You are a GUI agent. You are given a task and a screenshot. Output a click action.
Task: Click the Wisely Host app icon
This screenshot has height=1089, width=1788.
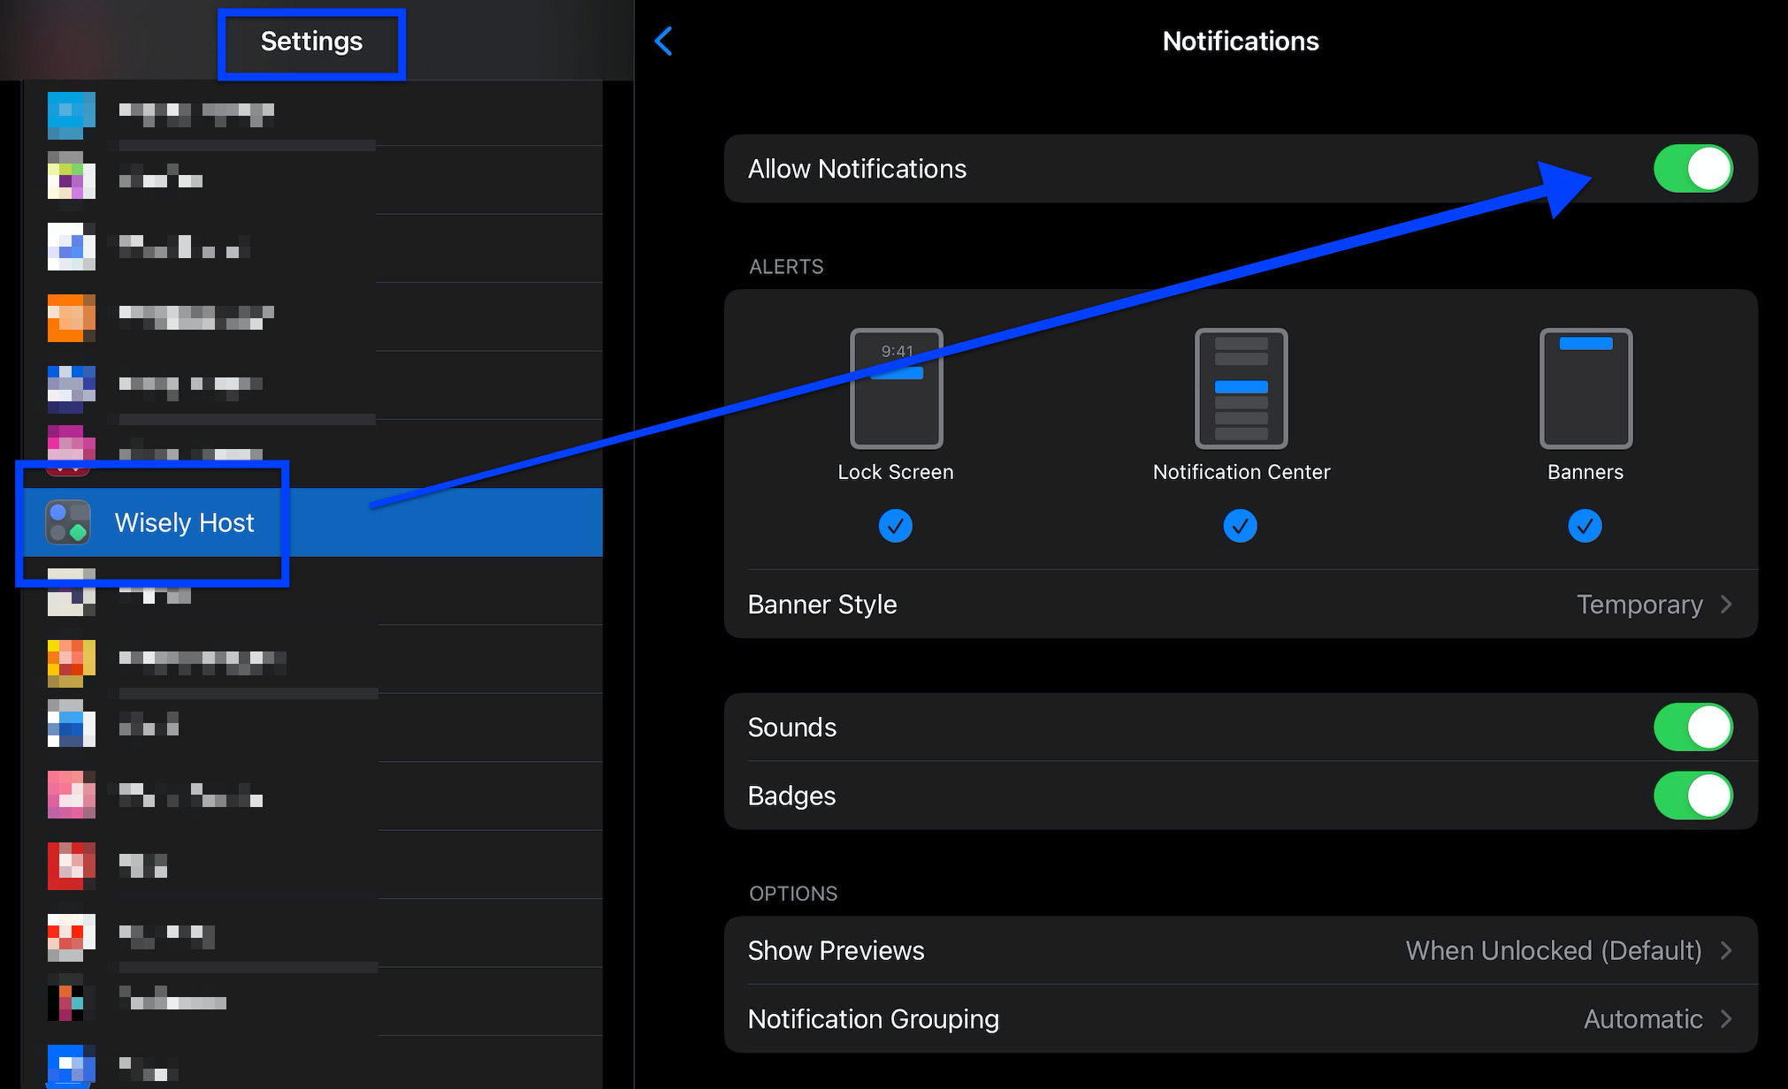click(68, 522)
